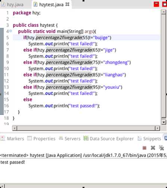Image resolution: width=167 pixels, height=188 pixels.
Task: Click the editor vertical scrollbar thumb
Action: tap(164, 66)
